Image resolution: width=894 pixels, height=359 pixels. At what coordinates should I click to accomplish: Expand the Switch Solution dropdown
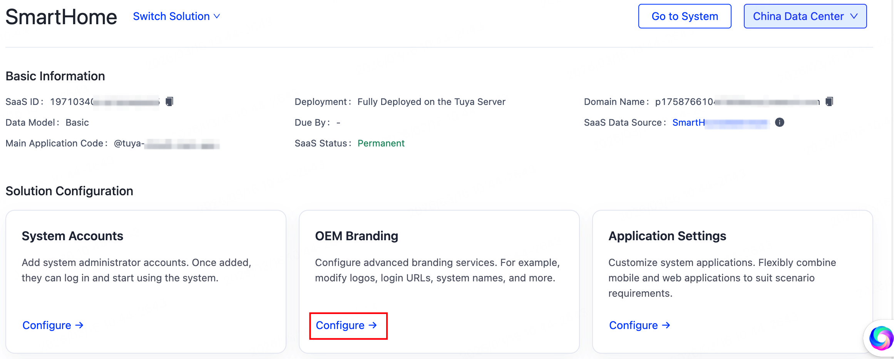(x=176, y=16)
